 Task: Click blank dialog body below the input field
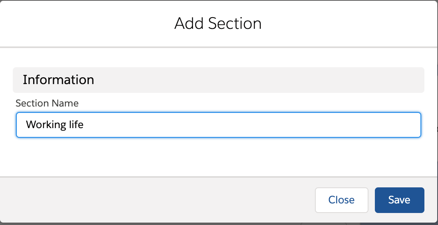tap(218, 157)
